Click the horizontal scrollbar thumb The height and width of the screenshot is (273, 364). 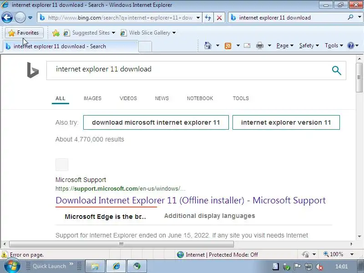coord(121,244)
